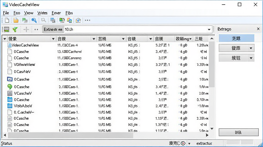Click the green flag toolbar icon

click(25, 20)
